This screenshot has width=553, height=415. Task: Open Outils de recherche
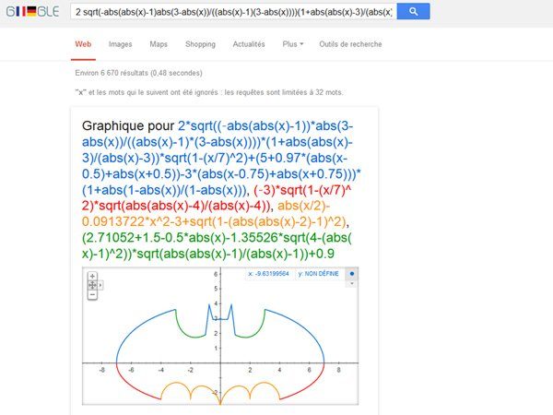350,44
